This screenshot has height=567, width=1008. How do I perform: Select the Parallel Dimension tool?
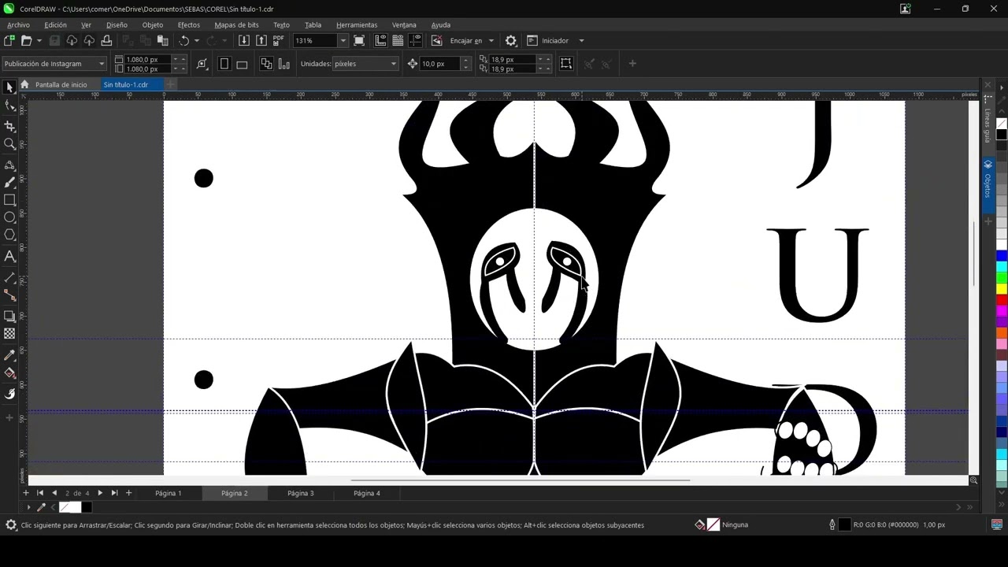pyautogui.click(x=9, y=277)
